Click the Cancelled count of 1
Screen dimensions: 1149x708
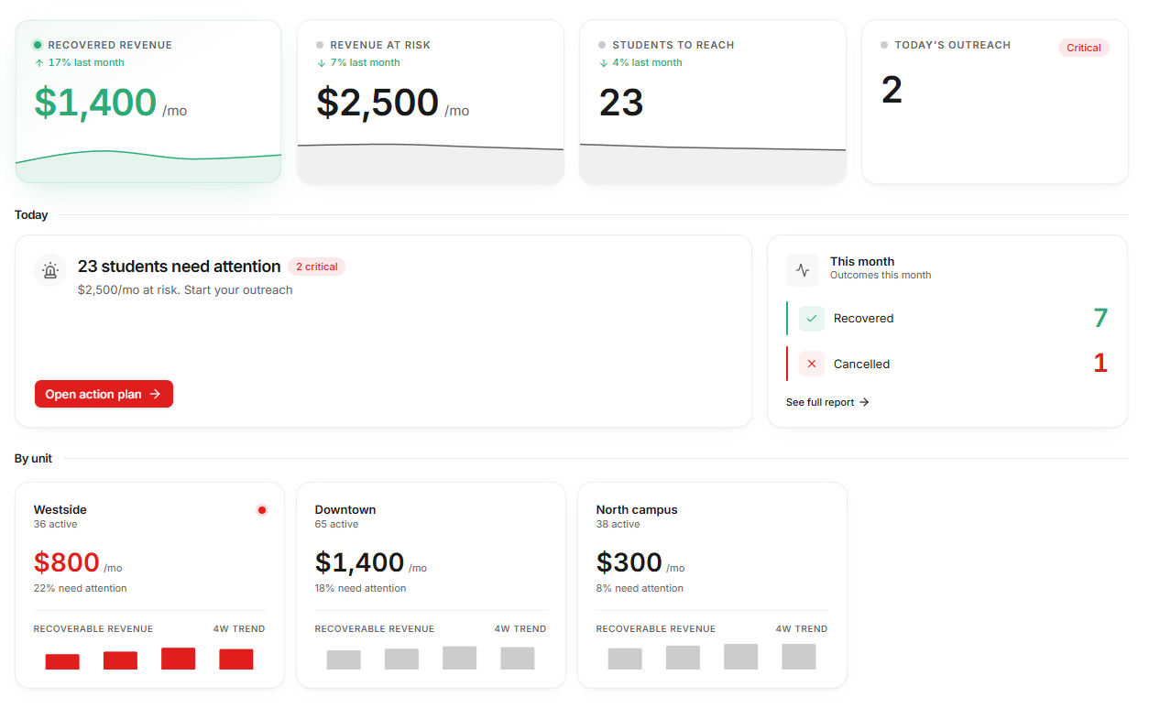1100,364
